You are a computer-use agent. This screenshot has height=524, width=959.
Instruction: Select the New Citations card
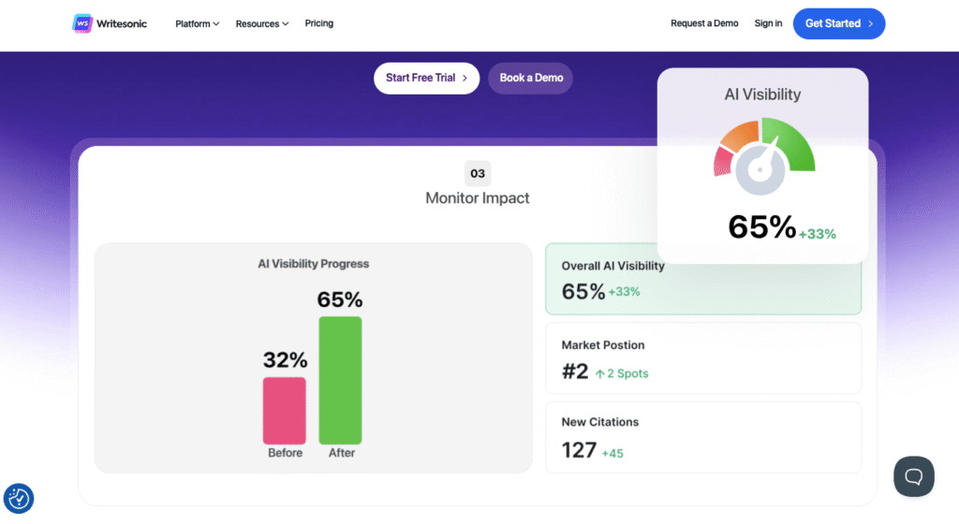coord(702,437)
